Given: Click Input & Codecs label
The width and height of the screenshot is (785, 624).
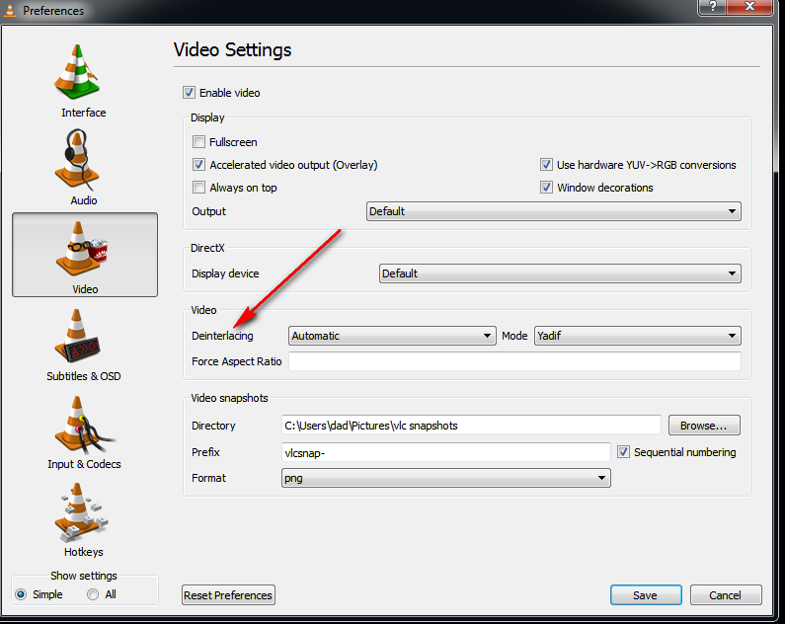Looking at the screenshot, I should [84, 464].
